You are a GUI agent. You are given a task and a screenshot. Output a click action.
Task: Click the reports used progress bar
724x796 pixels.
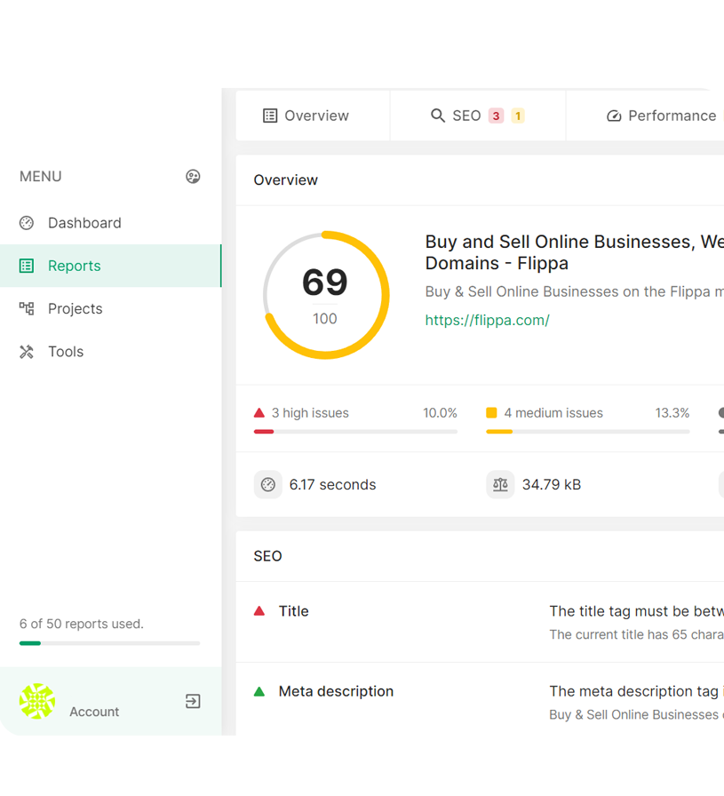coord(109,643)
